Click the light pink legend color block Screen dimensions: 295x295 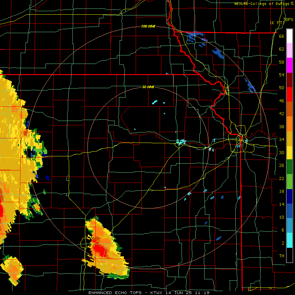[x=289, y=50]
